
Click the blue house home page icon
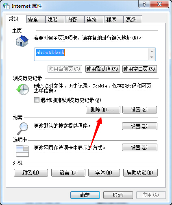(22, 41)
